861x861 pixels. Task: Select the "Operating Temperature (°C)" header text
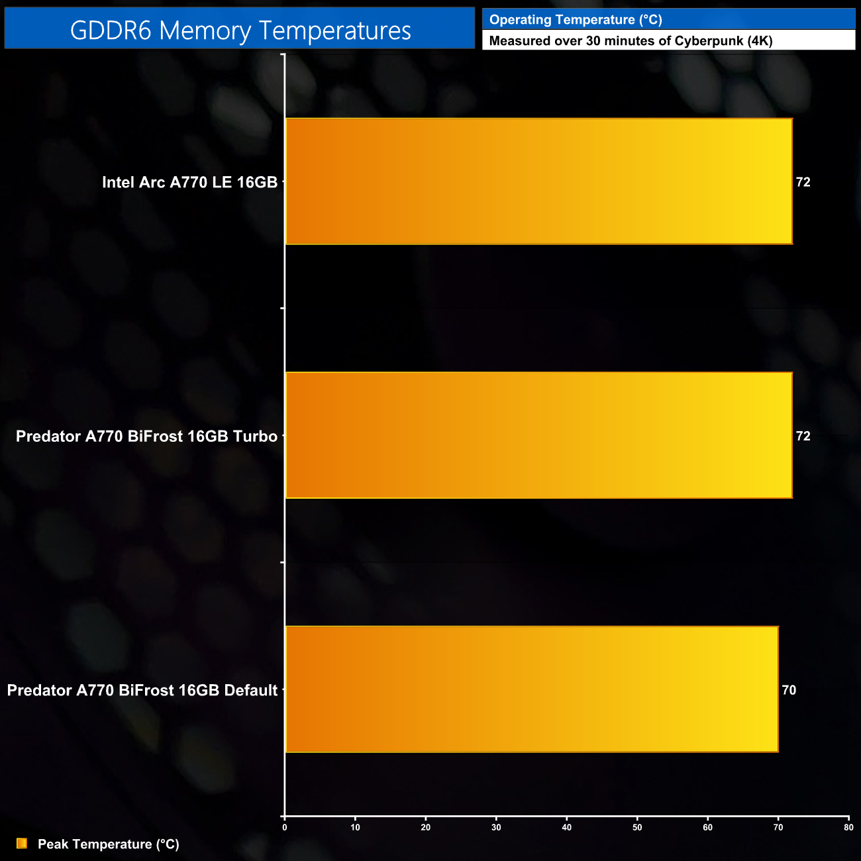click(576, 20)
